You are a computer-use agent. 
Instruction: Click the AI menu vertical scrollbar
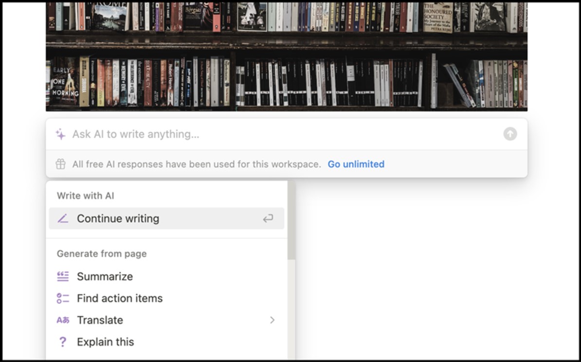291,220
